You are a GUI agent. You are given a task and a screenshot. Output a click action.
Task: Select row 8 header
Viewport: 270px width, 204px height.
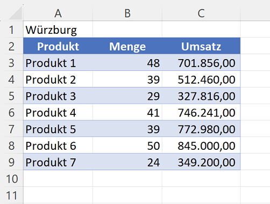pyautogui.click(x=11, y=145)
